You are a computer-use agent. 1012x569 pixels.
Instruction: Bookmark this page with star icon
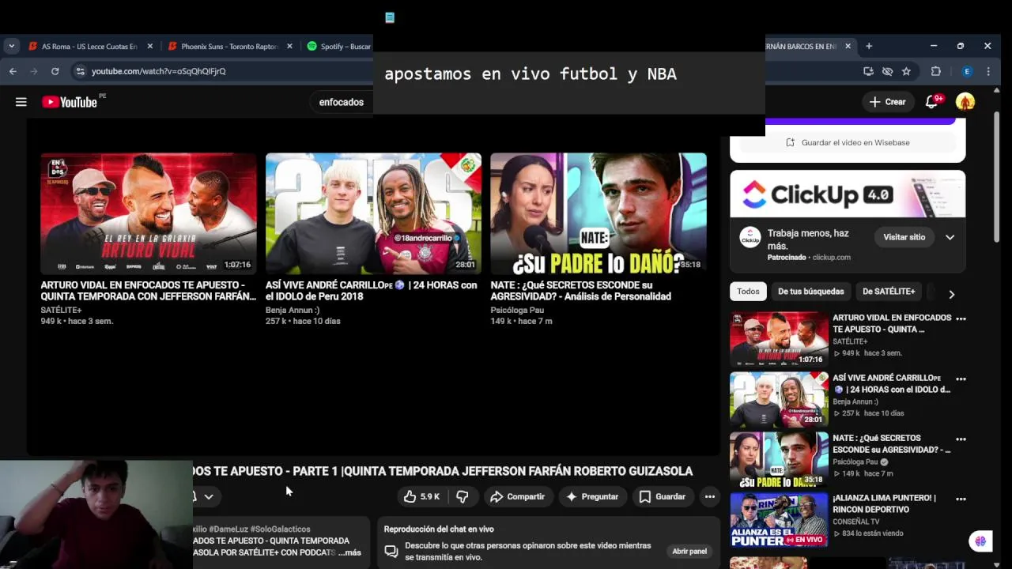pos(906,71)
